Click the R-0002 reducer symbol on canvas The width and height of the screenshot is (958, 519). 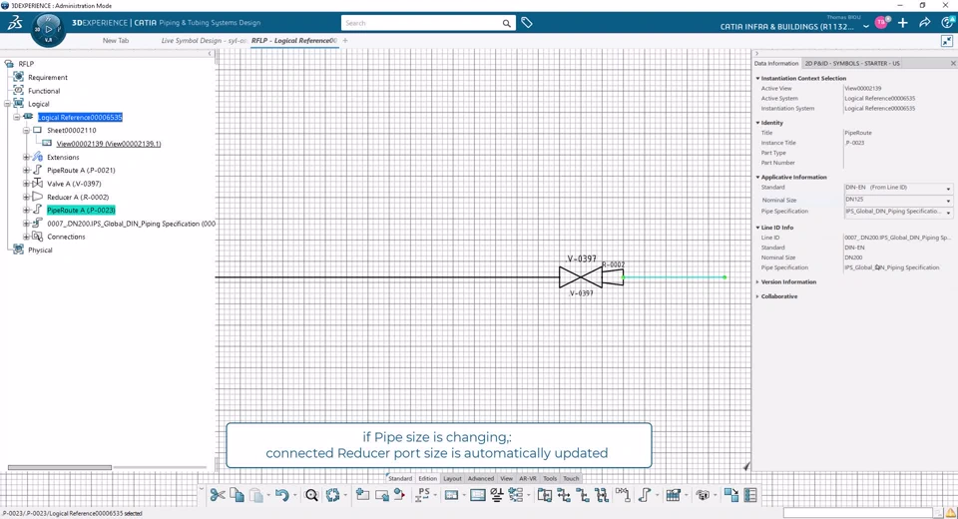(613, 277)
